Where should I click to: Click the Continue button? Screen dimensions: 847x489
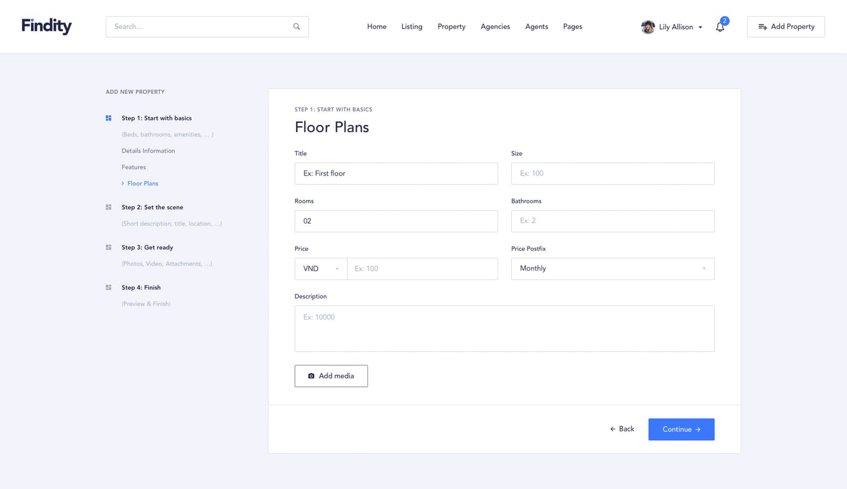681,430
